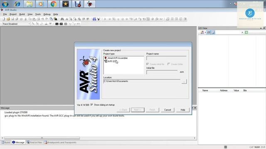Open the Trace Disabled dropdown
266x149 pixels.
(29, 24)
